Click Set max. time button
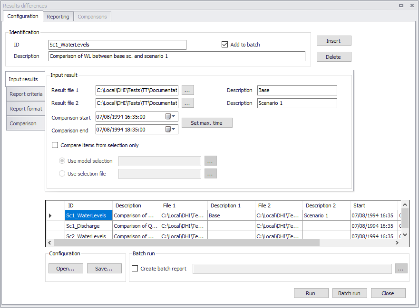Image resolution: width=419 pixels, height=308 pixels. click(x=207, y=123)
